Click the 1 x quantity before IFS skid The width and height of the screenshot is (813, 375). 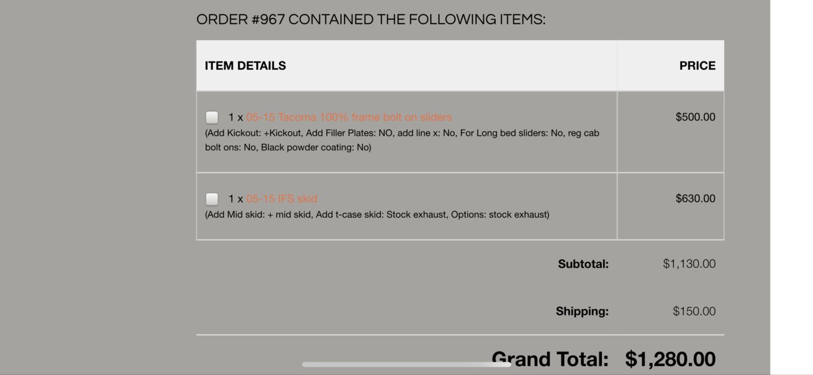236,199
